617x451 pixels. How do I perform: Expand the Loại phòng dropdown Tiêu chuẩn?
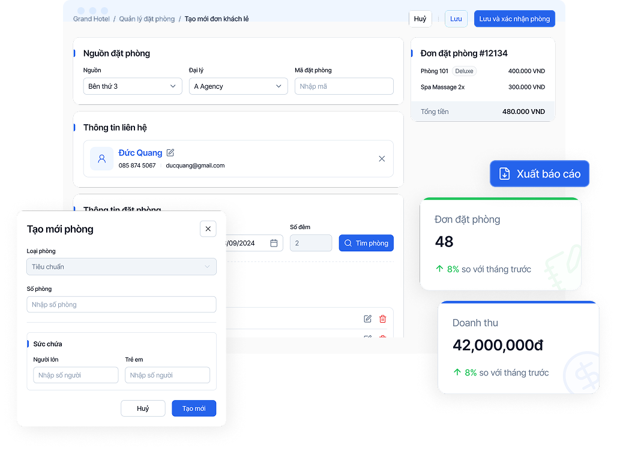(121, 267)
